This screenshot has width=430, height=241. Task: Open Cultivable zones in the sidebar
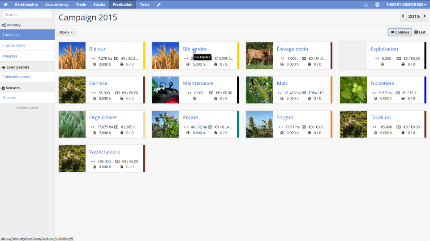27,77
